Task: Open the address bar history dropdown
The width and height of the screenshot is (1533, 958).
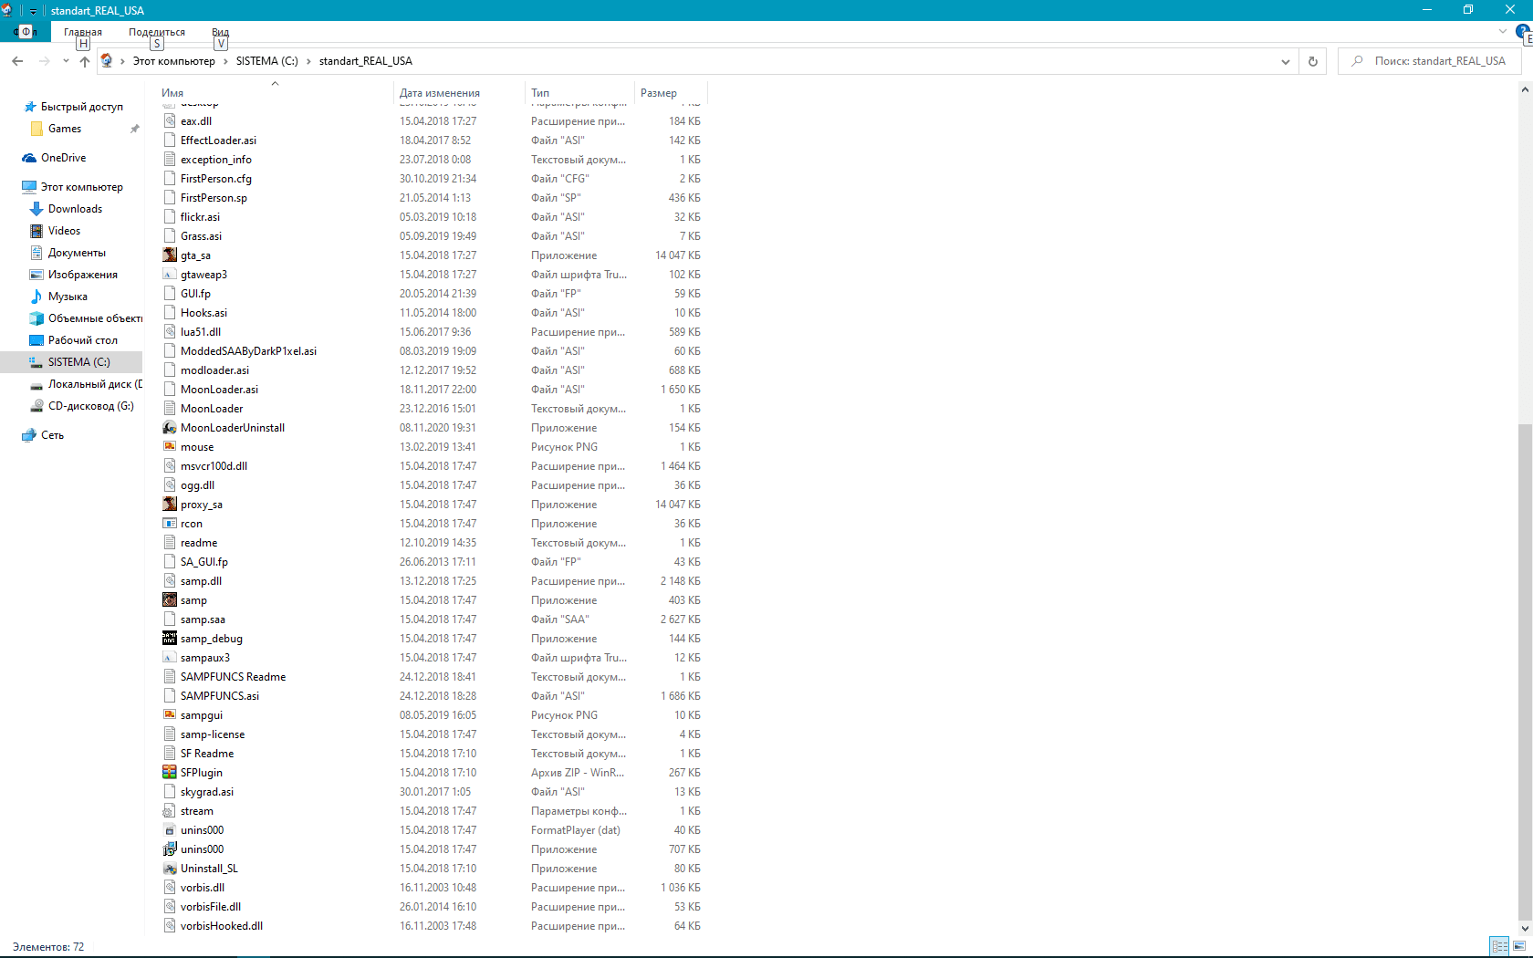Action: pos(1286,61)
